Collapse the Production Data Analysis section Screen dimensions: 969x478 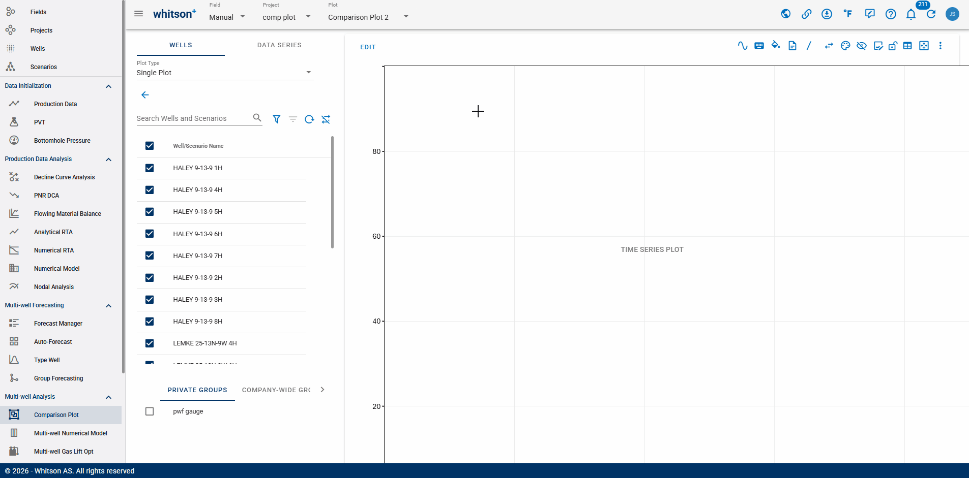point(108,160)
